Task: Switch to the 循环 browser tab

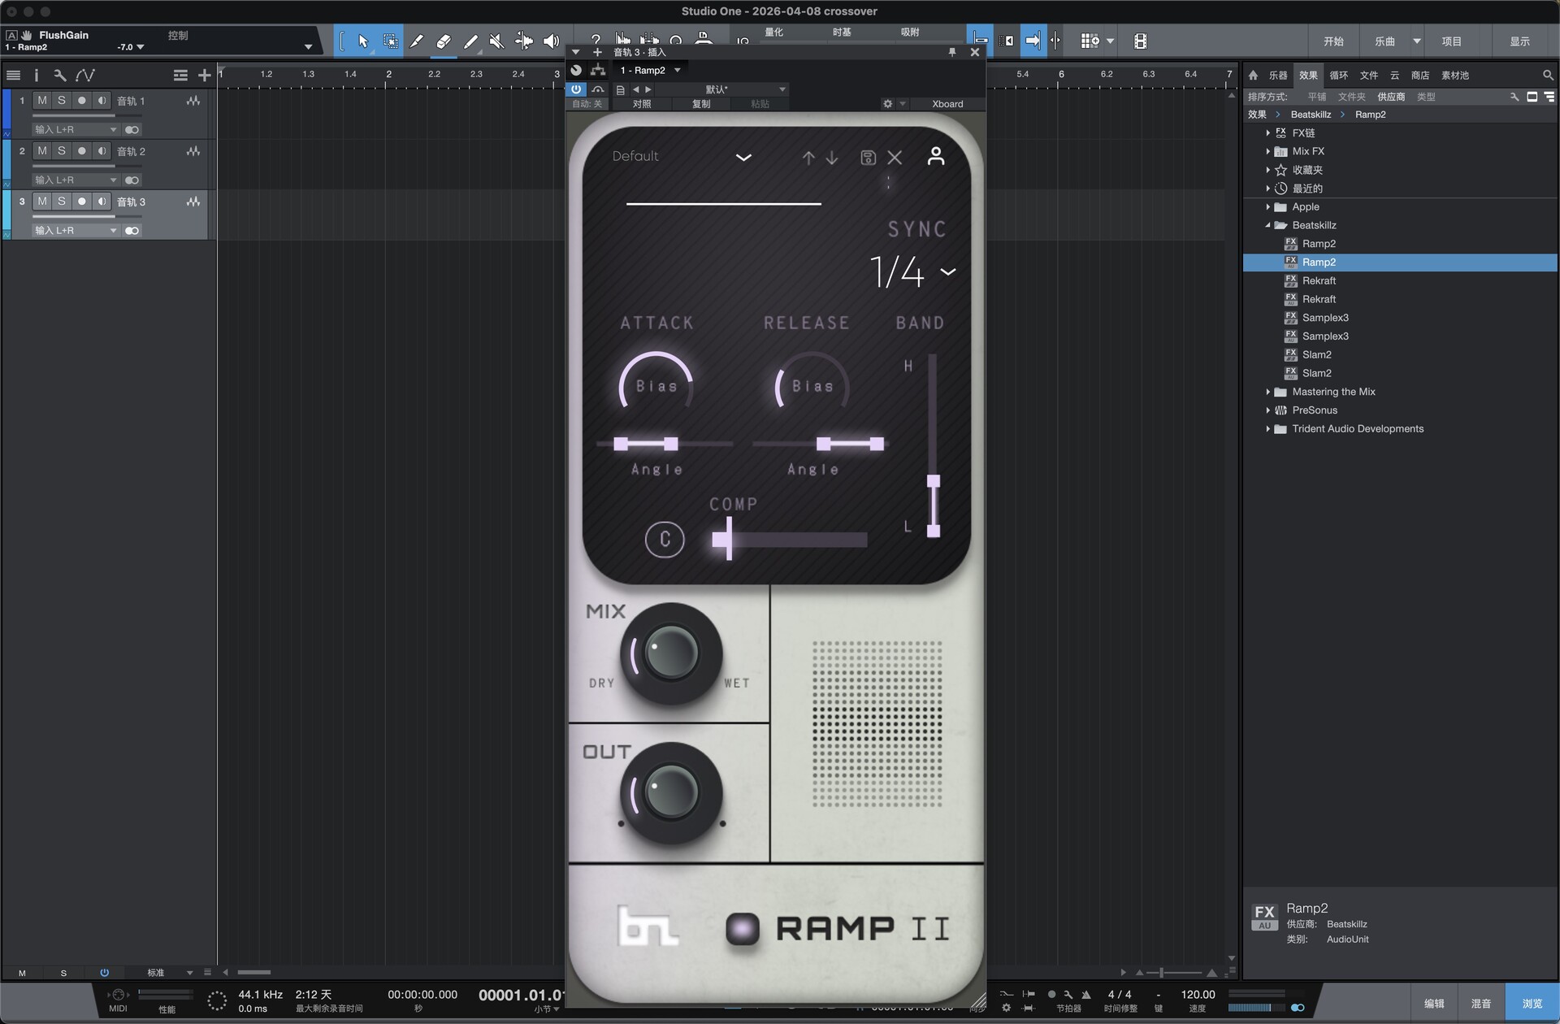Action: [x=1338, y=76]
